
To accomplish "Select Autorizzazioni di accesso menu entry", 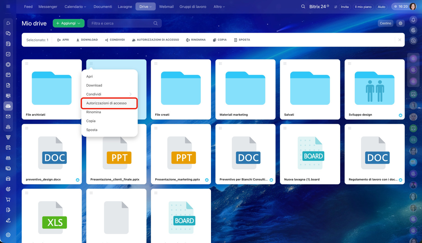I will [x=109, y=103].
